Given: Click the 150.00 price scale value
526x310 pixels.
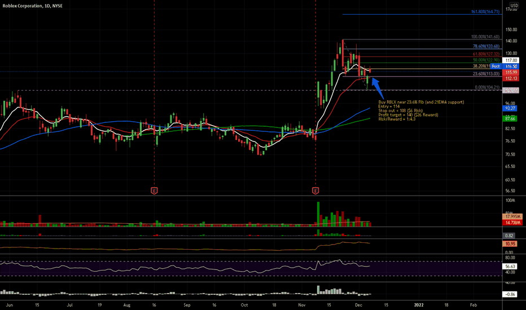Looking at the screenshot, I should pyautogui.click(x=511, y=29).
